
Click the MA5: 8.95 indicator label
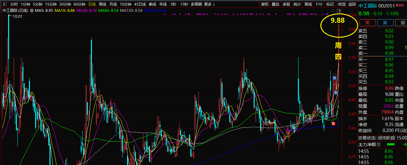[x=44, y=11]
